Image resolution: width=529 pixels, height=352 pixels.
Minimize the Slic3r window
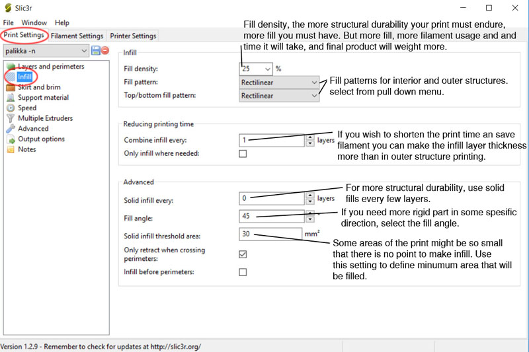click(x=464, y=8)
